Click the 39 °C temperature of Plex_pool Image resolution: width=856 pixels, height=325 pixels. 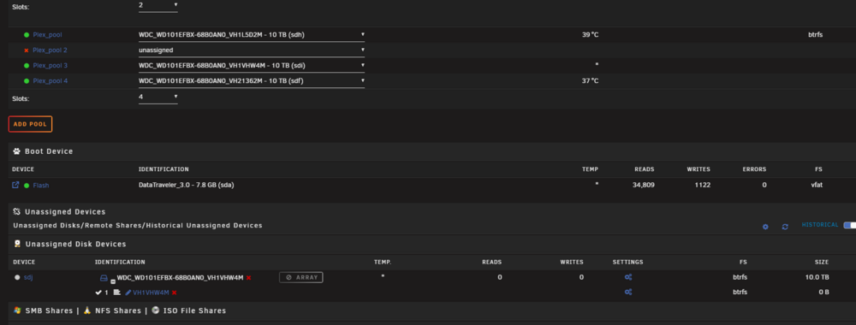point(590,35)
